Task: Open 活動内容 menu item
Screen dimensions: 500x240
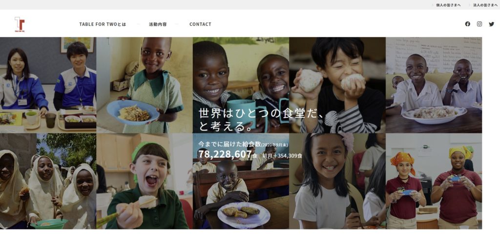Action: tap(158, 24)
